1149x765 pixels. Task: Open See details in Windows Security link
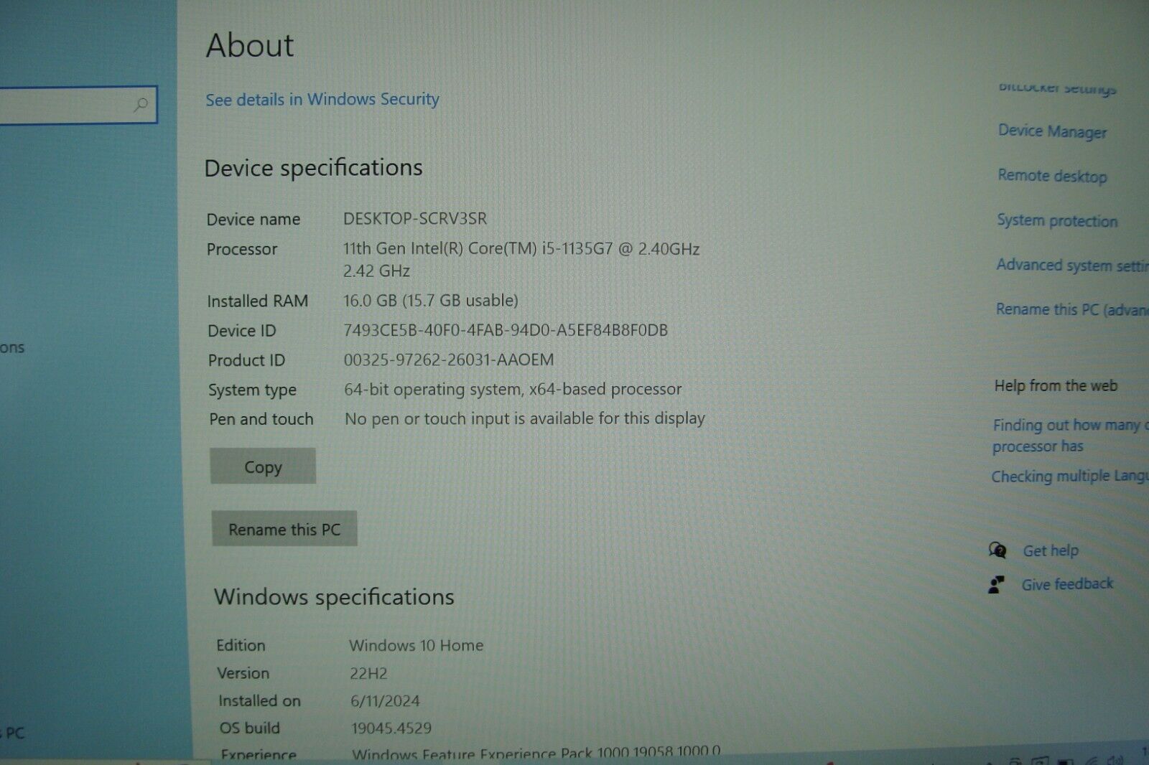(x=322, y=100)
